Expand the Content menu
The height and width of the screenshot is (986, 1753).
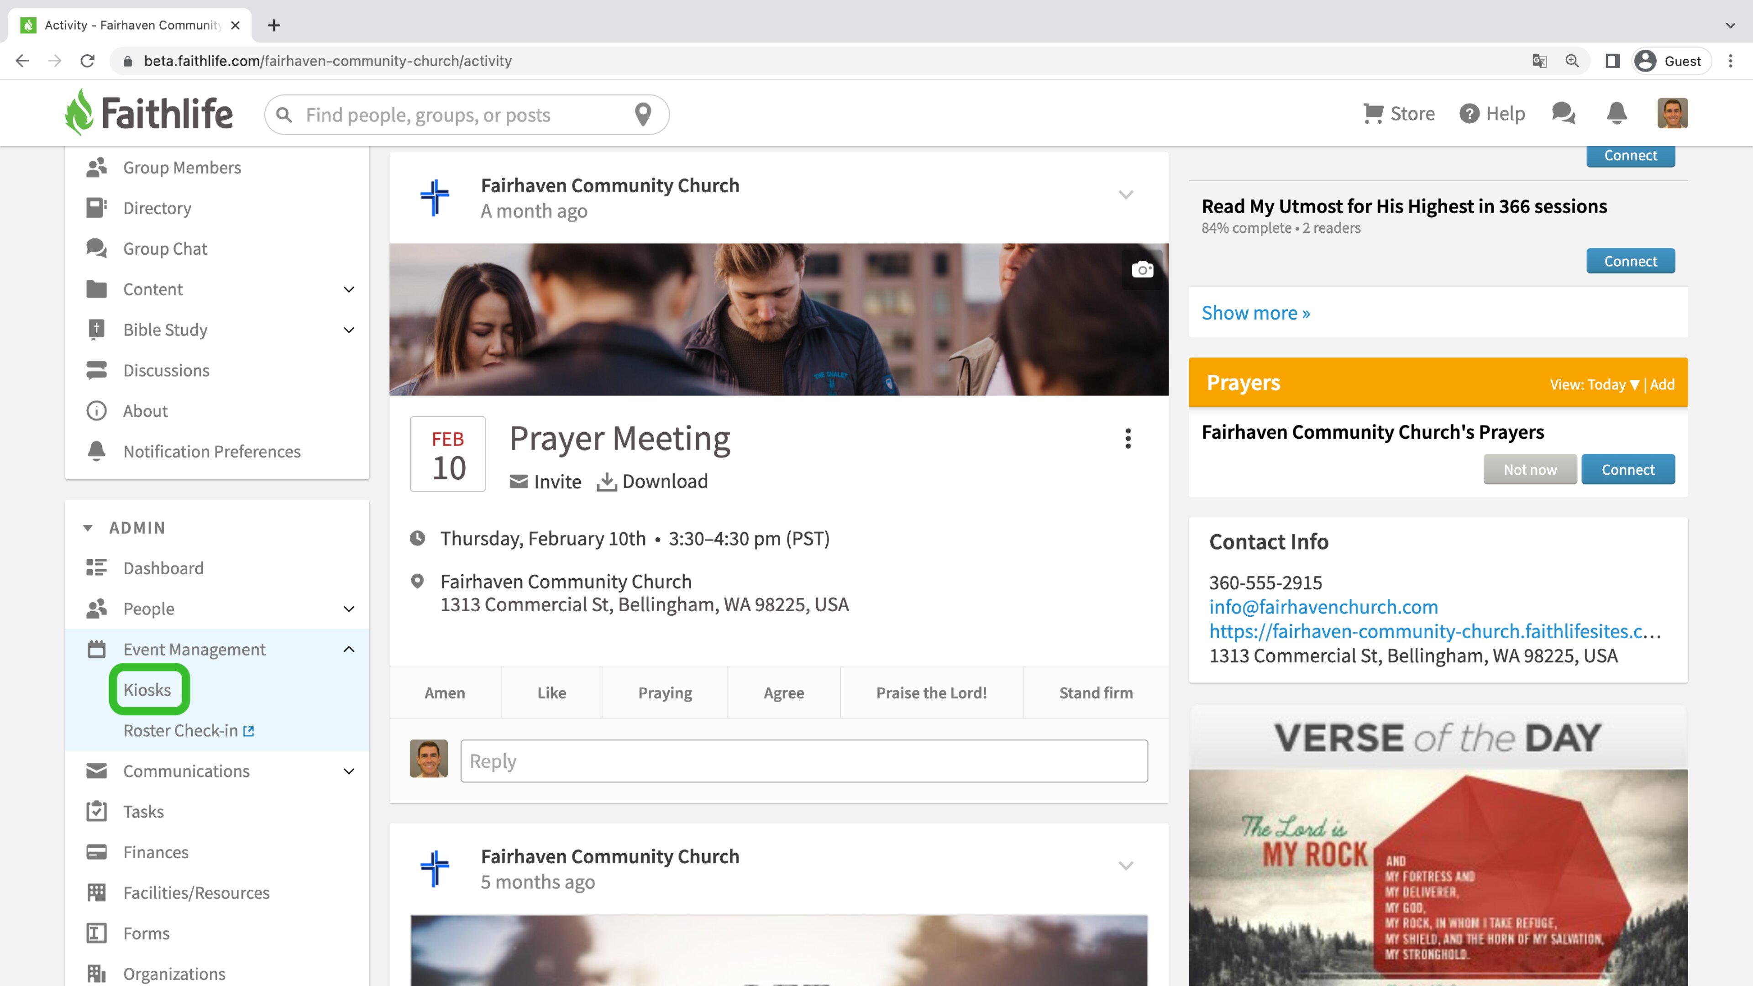tap(348, 289)
